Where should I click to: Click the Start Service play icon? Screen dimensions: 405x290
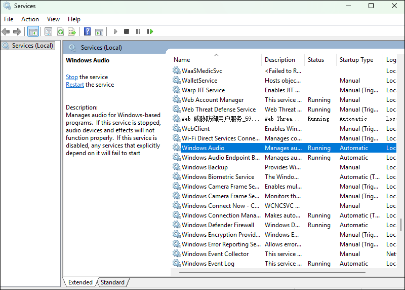pos(115,31)
